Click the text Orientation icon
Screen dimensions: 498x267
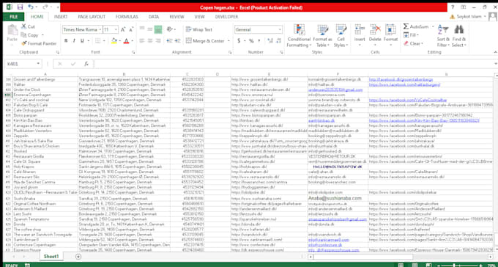[170, 29]
